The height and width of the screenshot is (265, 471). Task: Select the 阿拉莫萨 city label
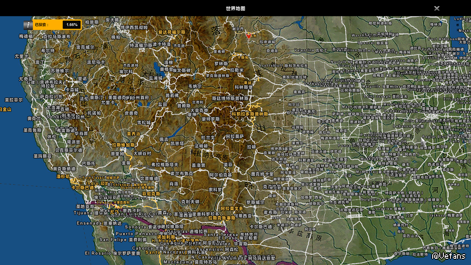235,137
